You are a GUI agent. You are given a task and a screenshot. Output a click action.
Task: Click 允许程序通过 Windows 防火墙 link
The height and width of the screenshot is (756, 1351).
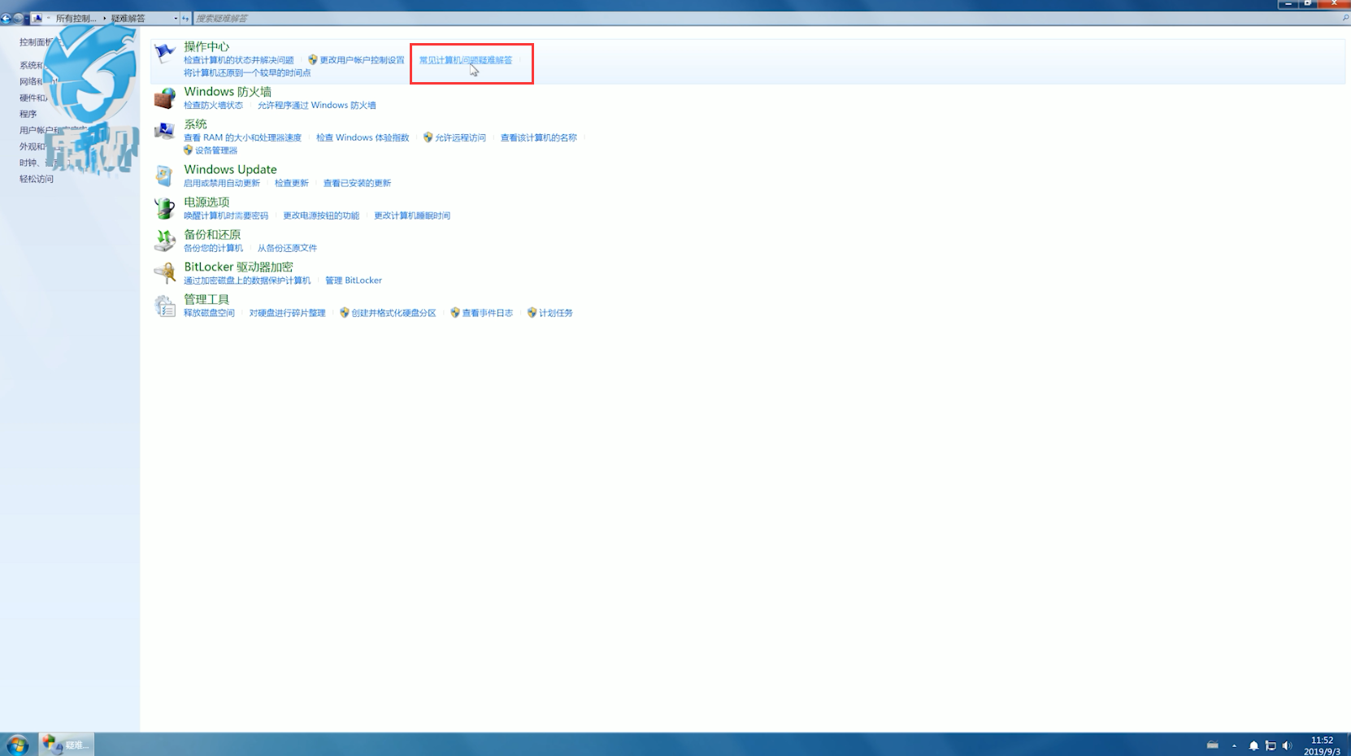pos(317,106)
